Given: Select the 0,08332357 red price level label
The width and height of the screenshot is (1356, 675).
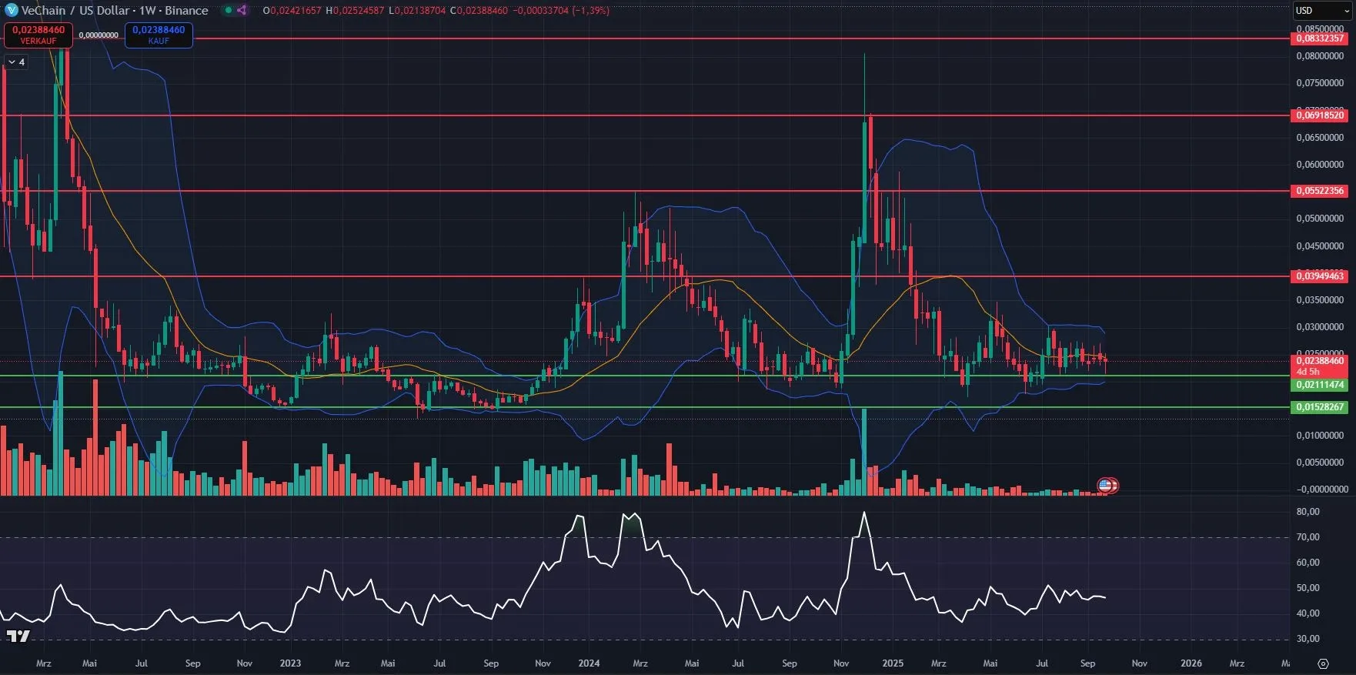Looking at the screenshot, I should pyautogui.click(x=1319, y=38).
